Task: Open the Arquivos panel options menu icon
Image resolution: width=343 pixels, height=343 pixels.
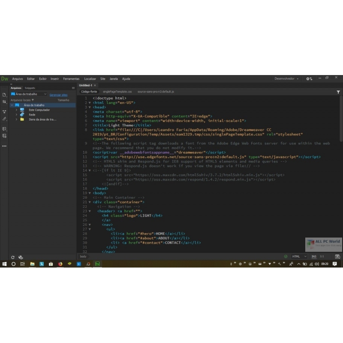Action: [x=73, y=88]
